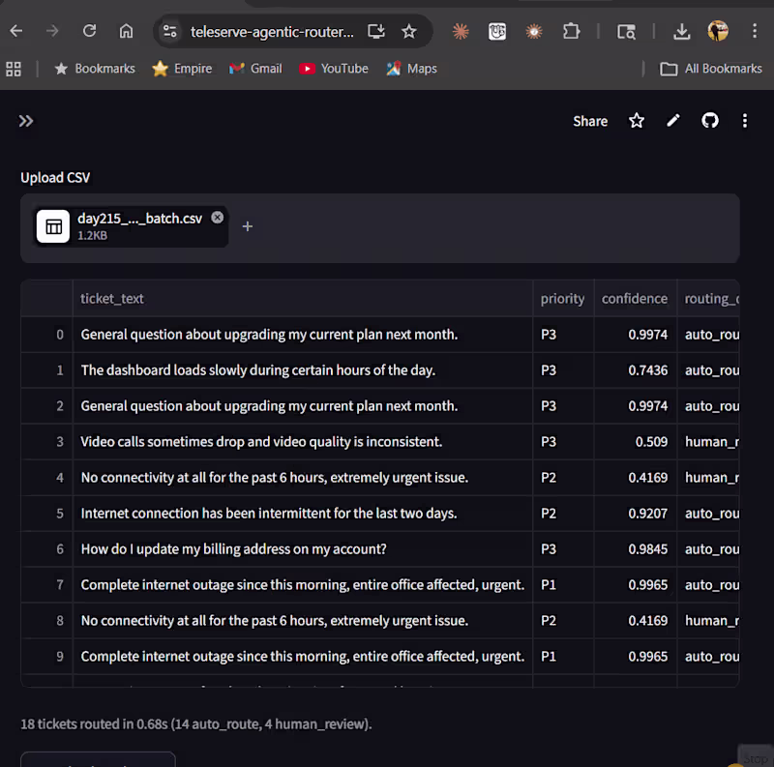Screen dimensions: 774x767
Task: Sort by the priority column header
Action: click(563, 299)
